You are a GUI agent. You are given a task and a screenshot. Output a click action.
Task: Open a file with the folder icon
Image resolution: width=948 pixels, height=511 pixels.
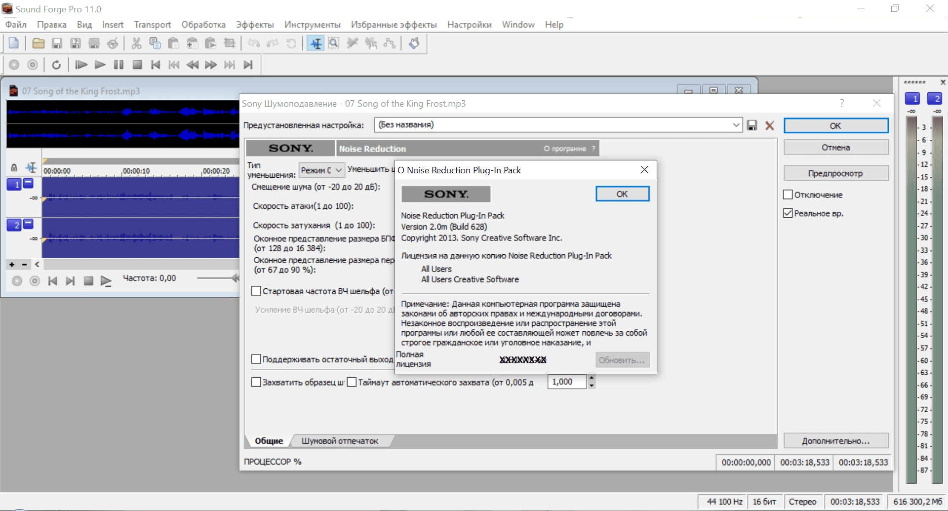(x=38, y=43)
